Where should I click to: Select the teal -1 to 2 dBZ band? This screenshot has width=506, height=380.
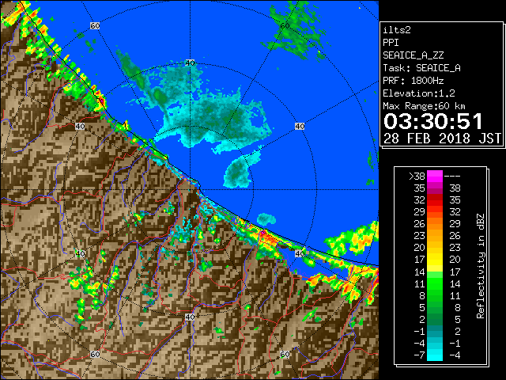point(435,331)
